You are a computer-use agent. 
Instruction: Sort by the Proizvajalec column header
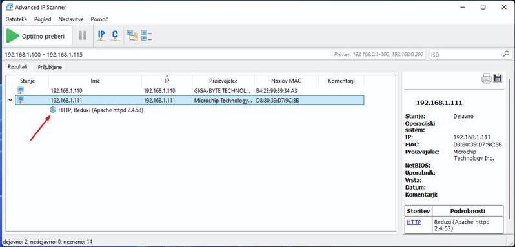coord(223,81)
